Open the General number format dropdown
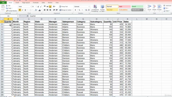The image size is (172, 97). (x=89, y=6)
